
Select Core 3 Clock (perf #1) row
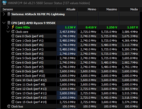pos(29,49)
